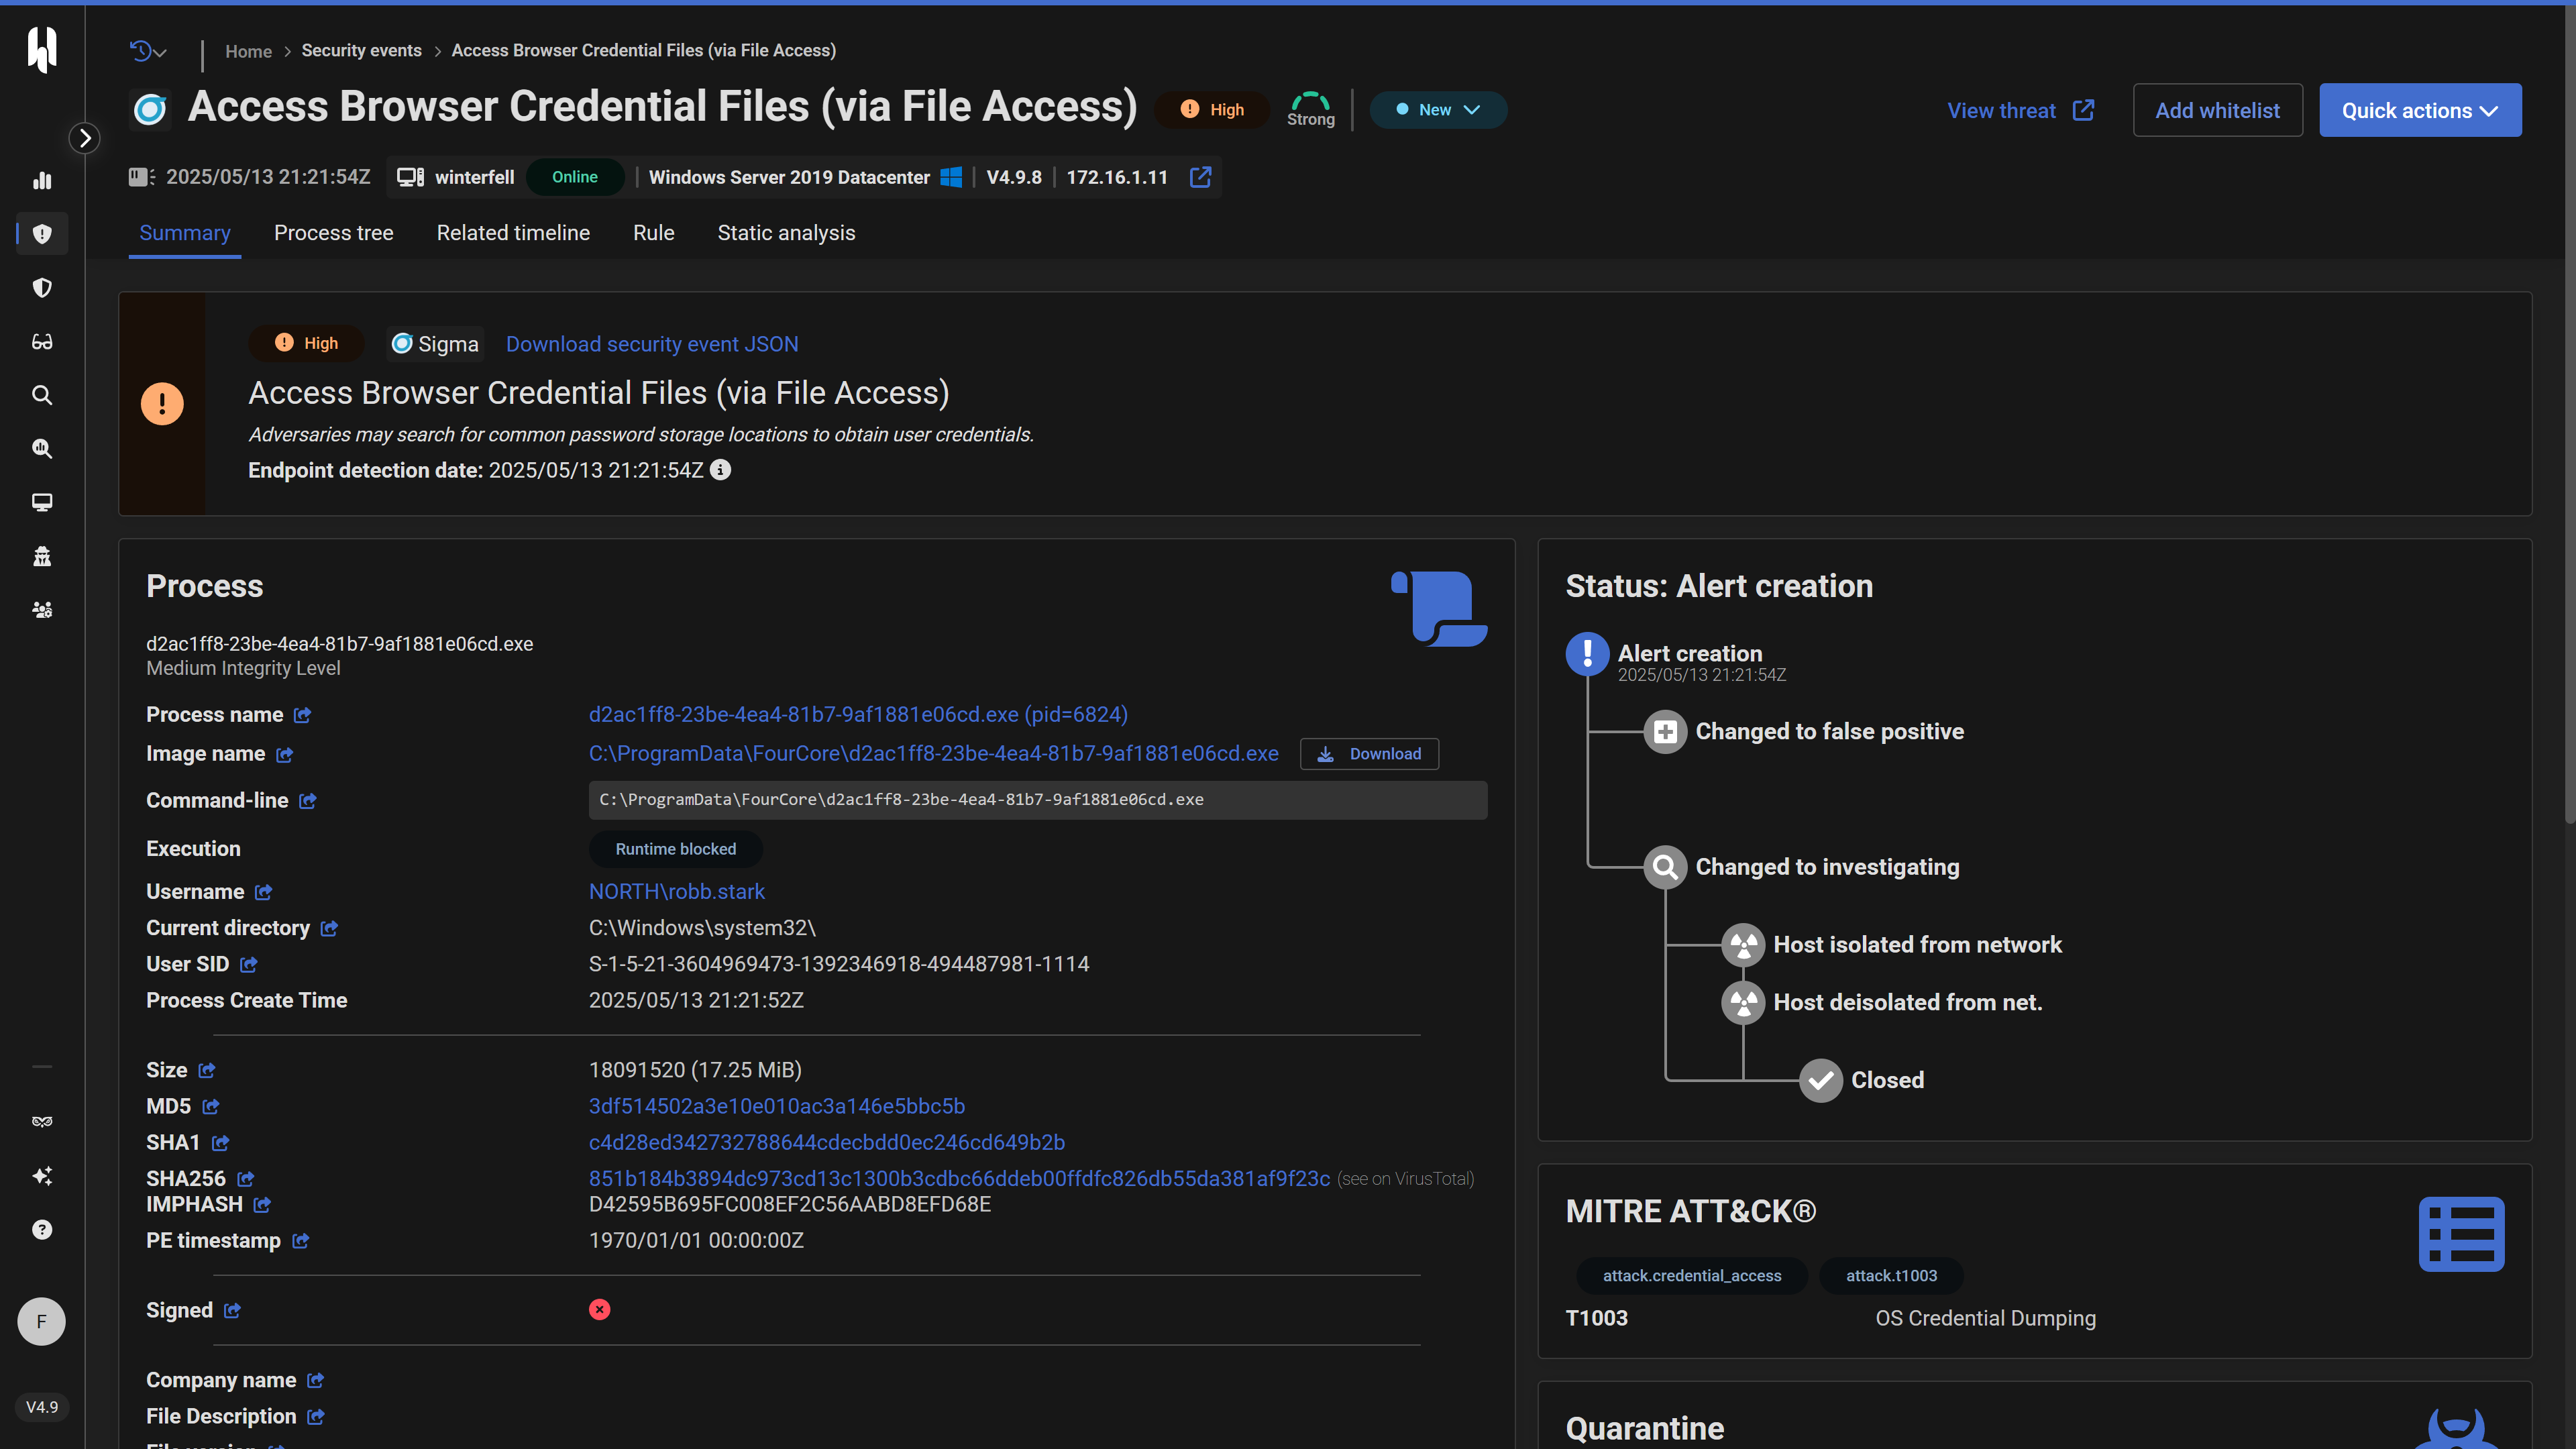The width and height of the screenshot is (2576, 1449).
Task: Go to Home in the breadcrumb
Action: pos(248,51)
